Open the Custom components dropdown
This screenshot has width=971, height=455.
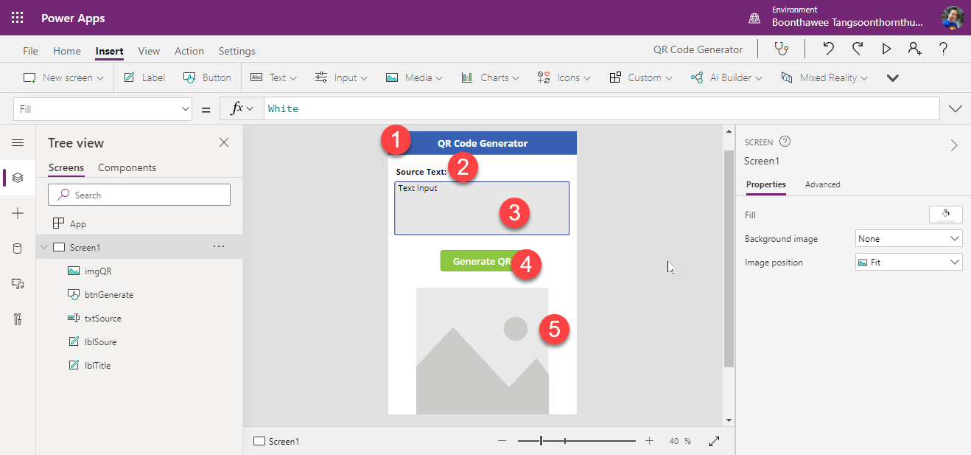(641, 77)
